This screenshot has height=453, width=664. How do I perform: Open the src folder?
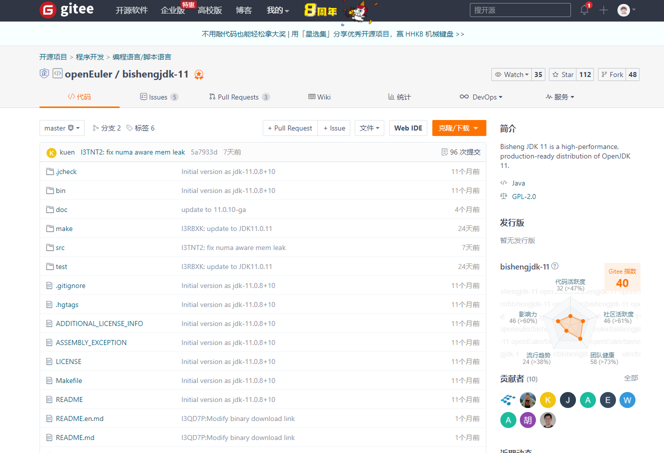60,247
